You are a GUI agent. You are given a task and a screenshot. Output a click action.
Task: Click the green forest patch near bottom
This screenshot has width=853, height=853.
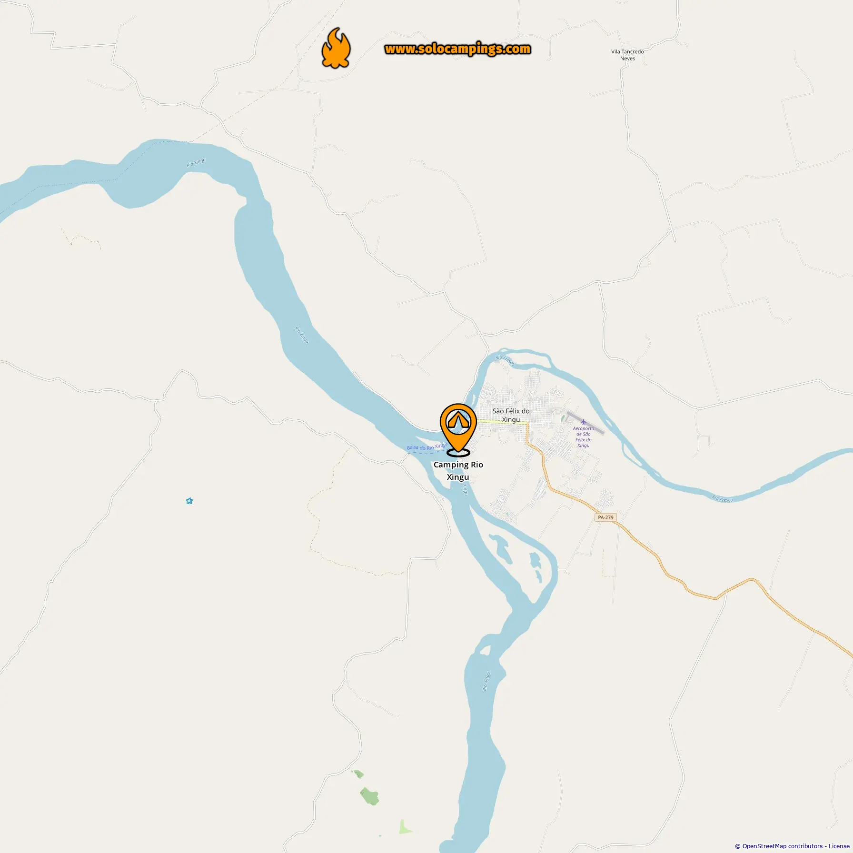click(369, 795)
